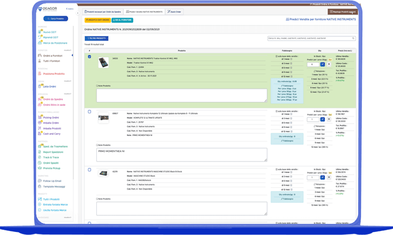393x235 pixels.
Task: Confirm quantity for Maschine Studio row
Action: [323, 178]
